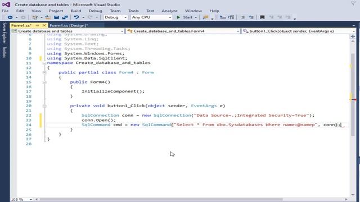Select the Form4.cs code tab
Image resolution: width=360 pixels, height=202 pixels.
[21, 25]
